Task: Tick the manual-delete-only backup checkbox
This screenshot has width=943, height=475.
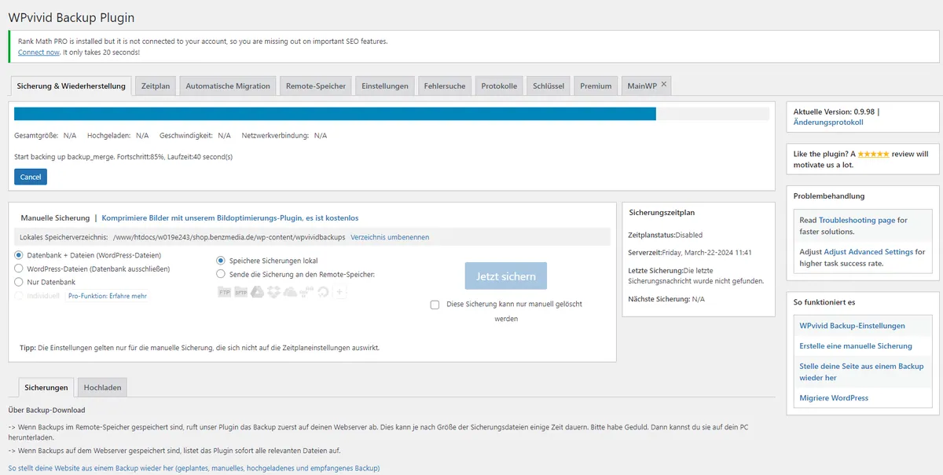Action: click(435, 305)
